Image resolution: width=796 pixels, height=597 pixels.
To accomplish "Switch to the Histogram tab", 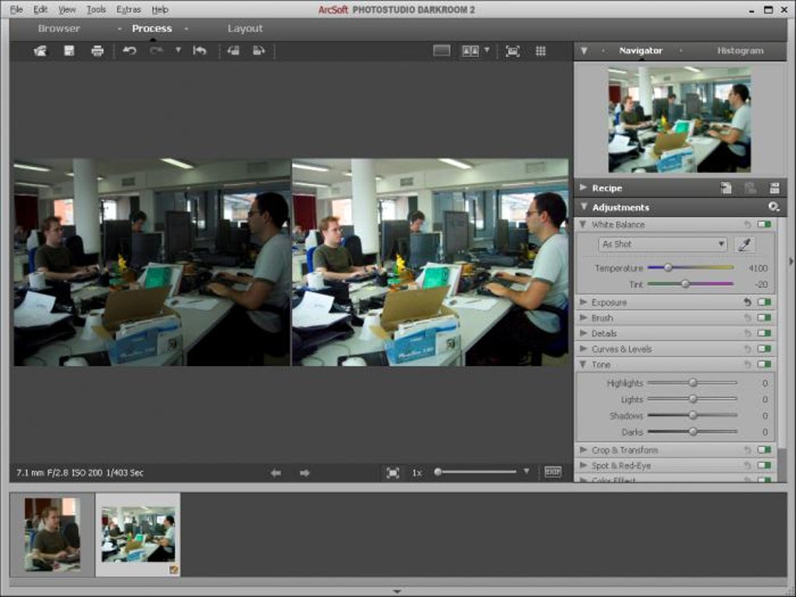I will click(x=740, y=51).
